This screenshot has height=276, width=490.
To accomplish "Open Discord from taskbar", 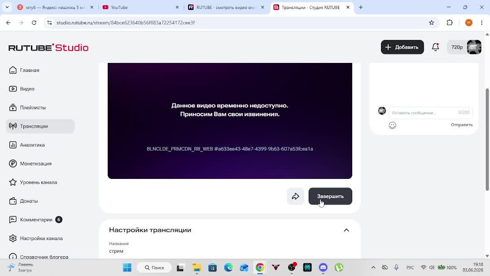I will tap(323, 267).
